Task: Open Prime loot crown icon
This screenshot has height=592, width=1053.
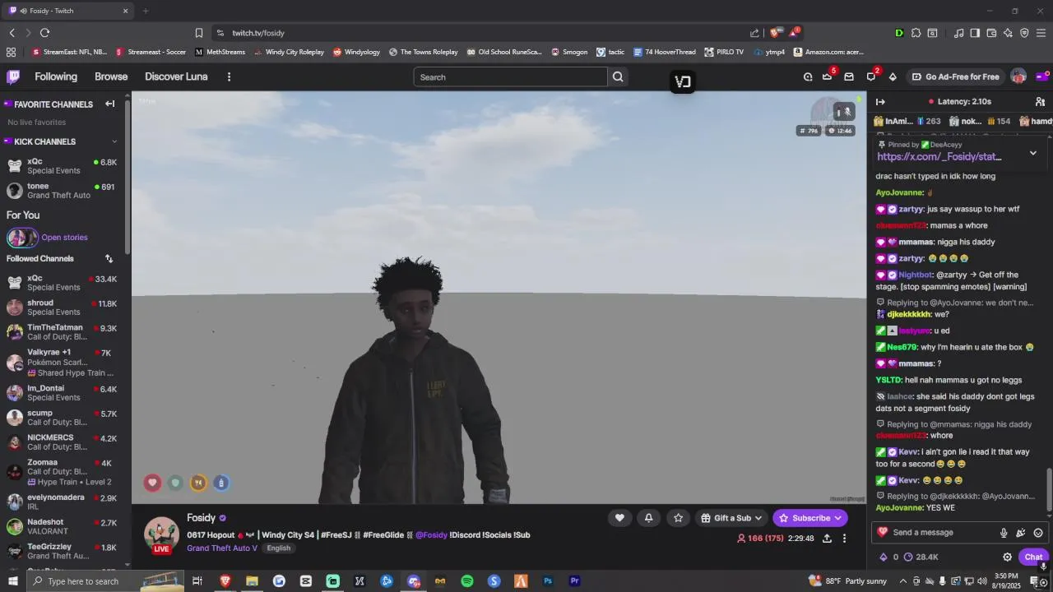Action: coord(827,76)
